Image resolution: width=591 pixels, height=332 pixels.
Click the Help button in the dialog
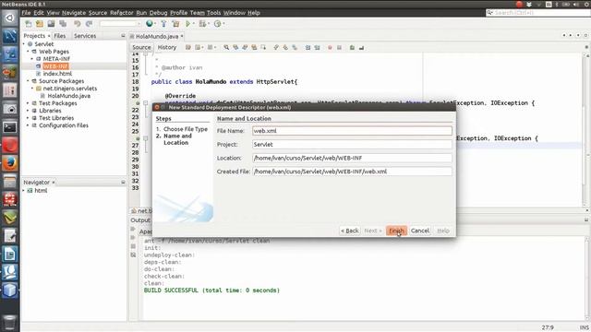(x=443, y=231)
